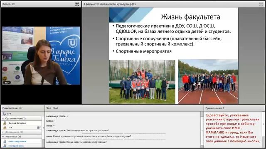Click host icon beside Оксана Бычкова
This screenshot has height=149, width=266.
tap(5, 123)
